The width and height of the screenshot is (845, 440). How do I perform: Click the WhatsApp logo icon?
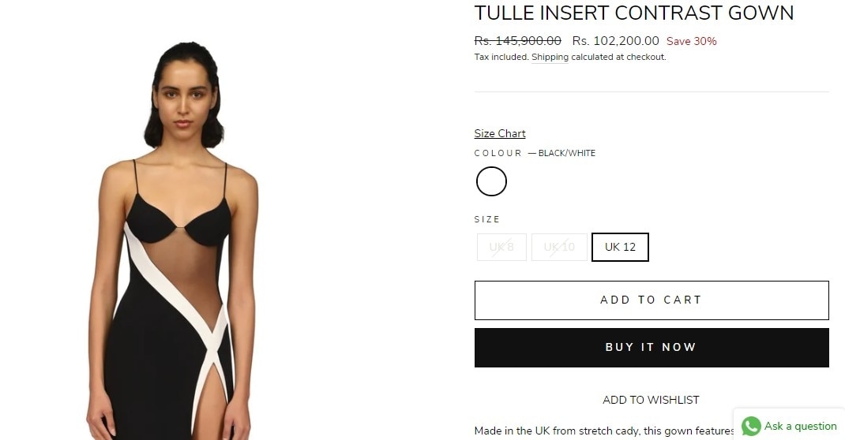point(751,426)
